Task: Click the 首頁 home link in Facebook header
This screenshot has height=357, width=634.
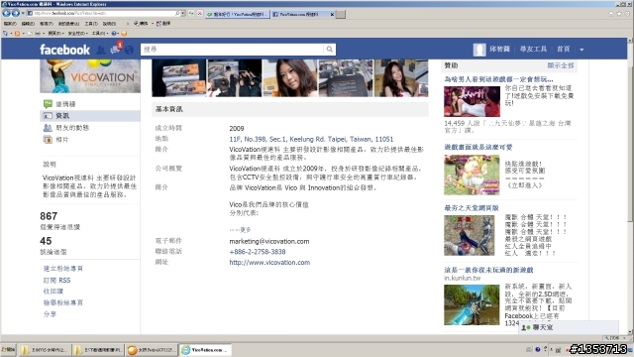Action: (564, 49)
